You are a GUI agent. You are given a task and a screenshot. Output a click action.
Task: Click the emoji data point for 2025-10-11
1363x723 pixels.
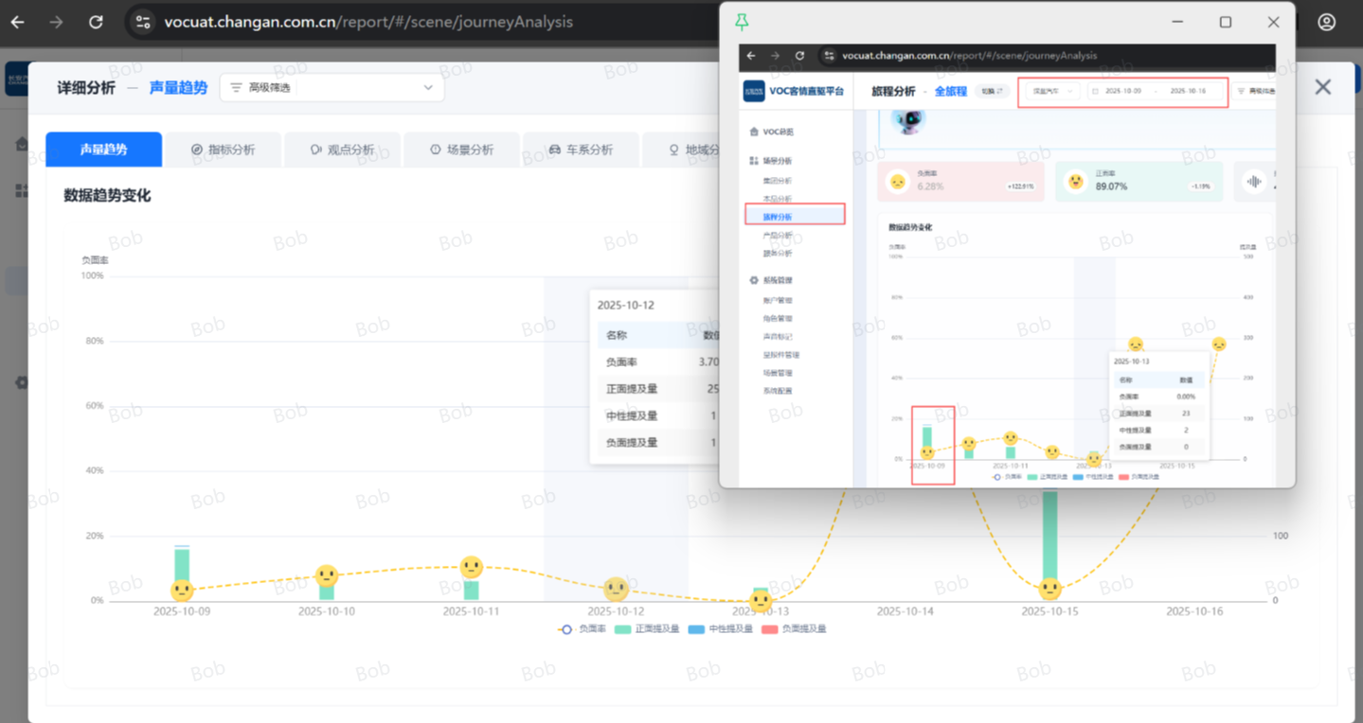[x=471, y=568]
